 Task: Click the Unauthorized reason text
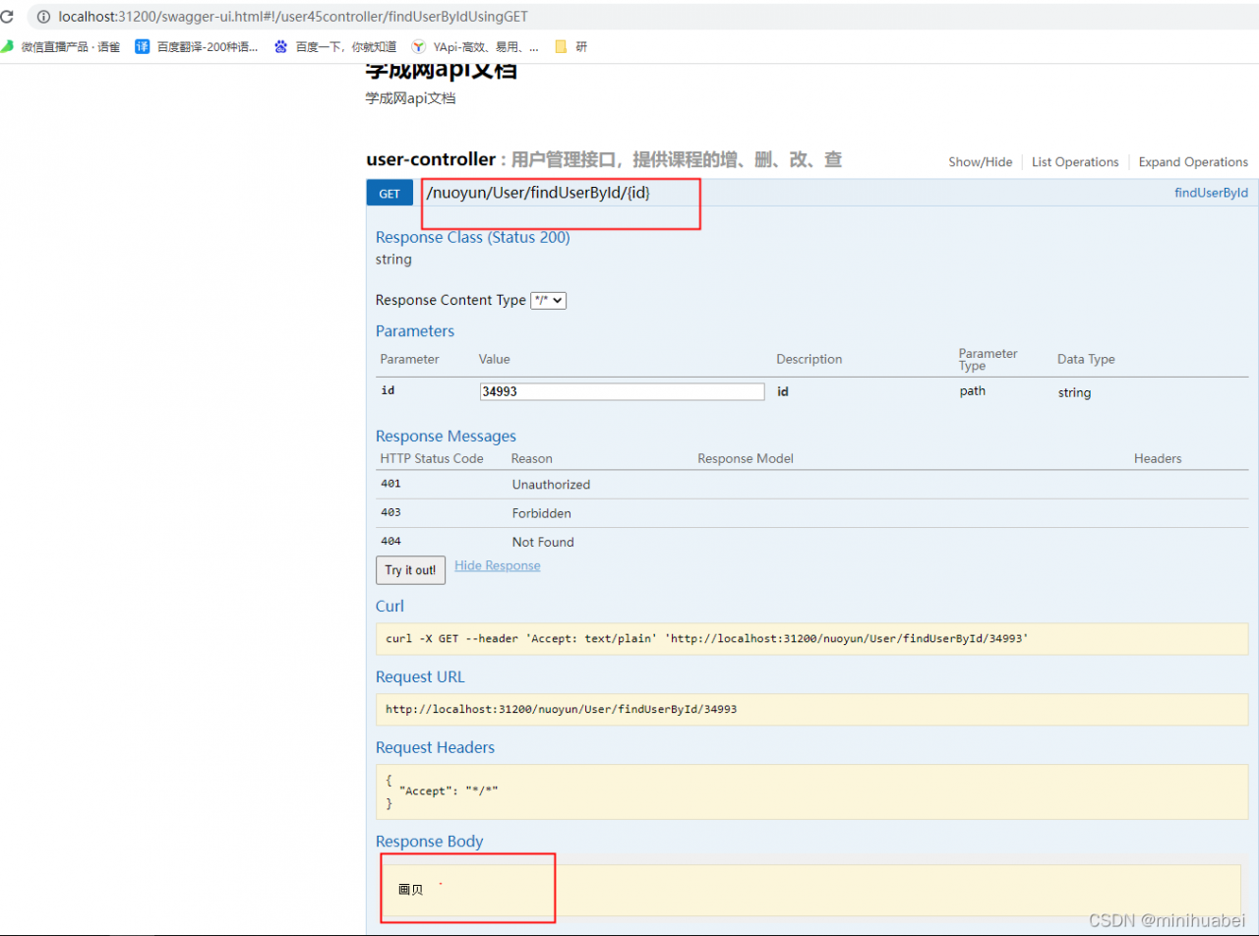(x=551, y=485)
